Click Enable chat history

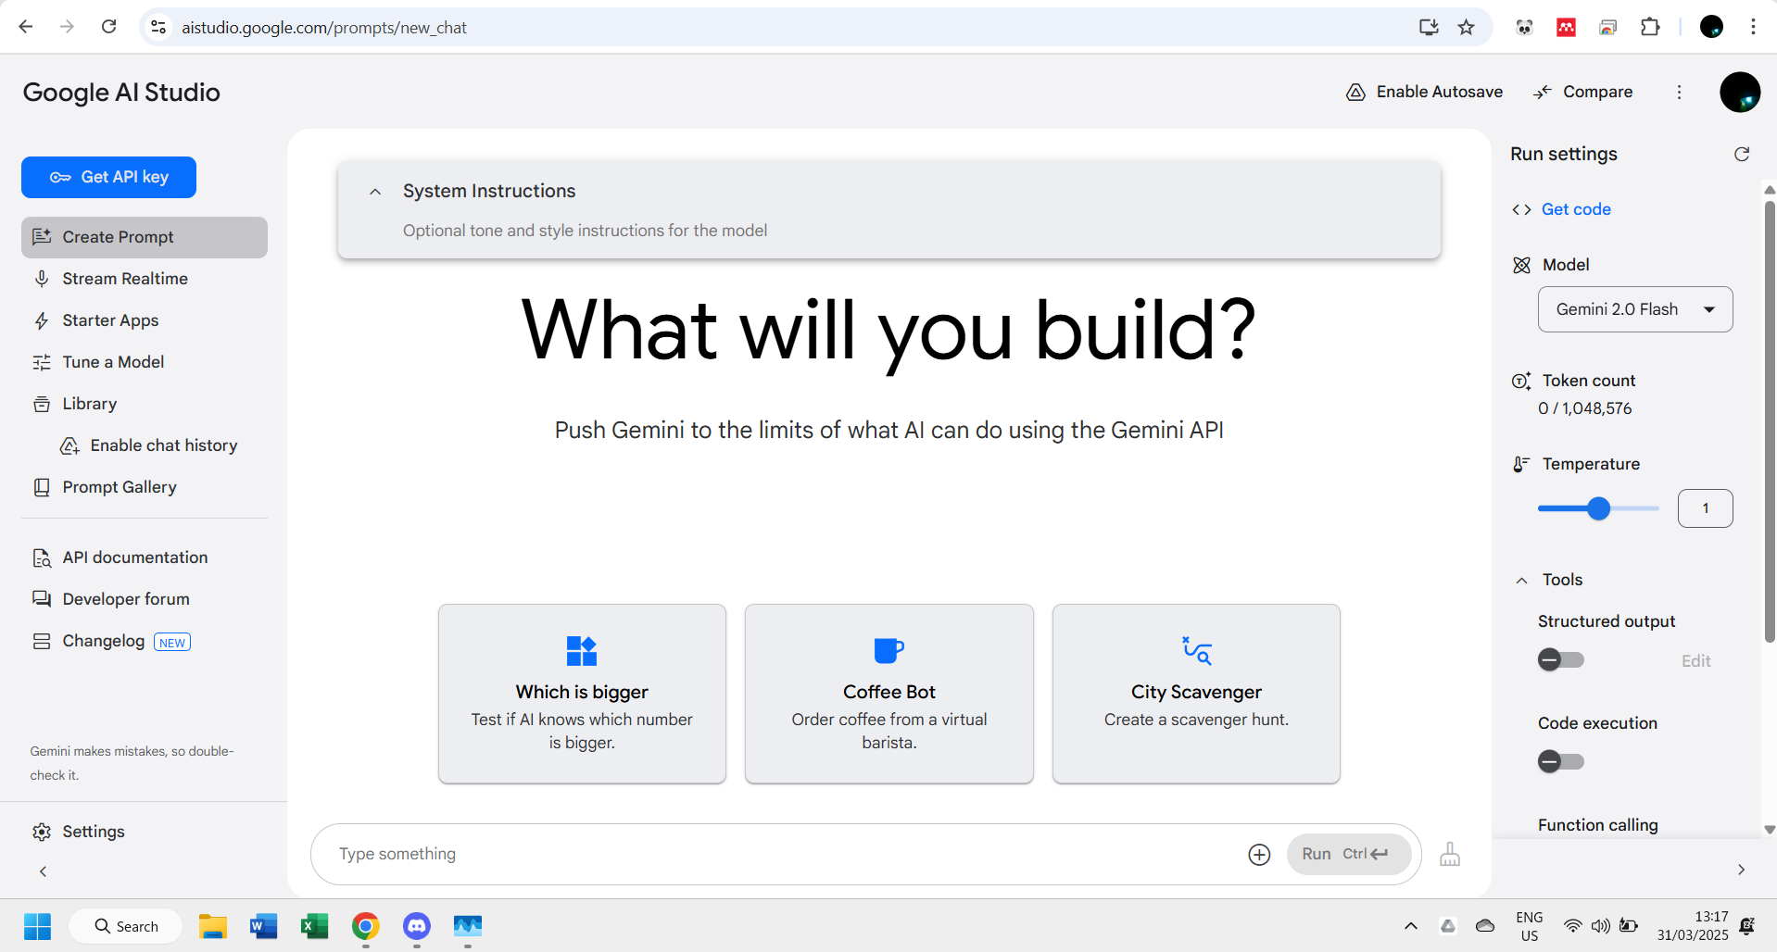(149, 445)
